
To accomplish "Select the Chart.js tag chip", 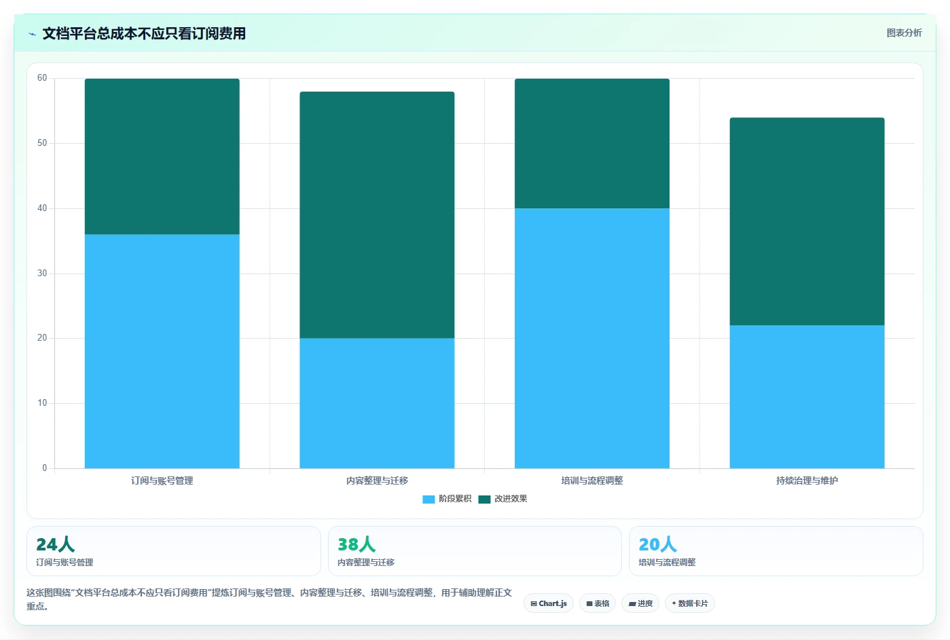I will click(x=549, y=603).
